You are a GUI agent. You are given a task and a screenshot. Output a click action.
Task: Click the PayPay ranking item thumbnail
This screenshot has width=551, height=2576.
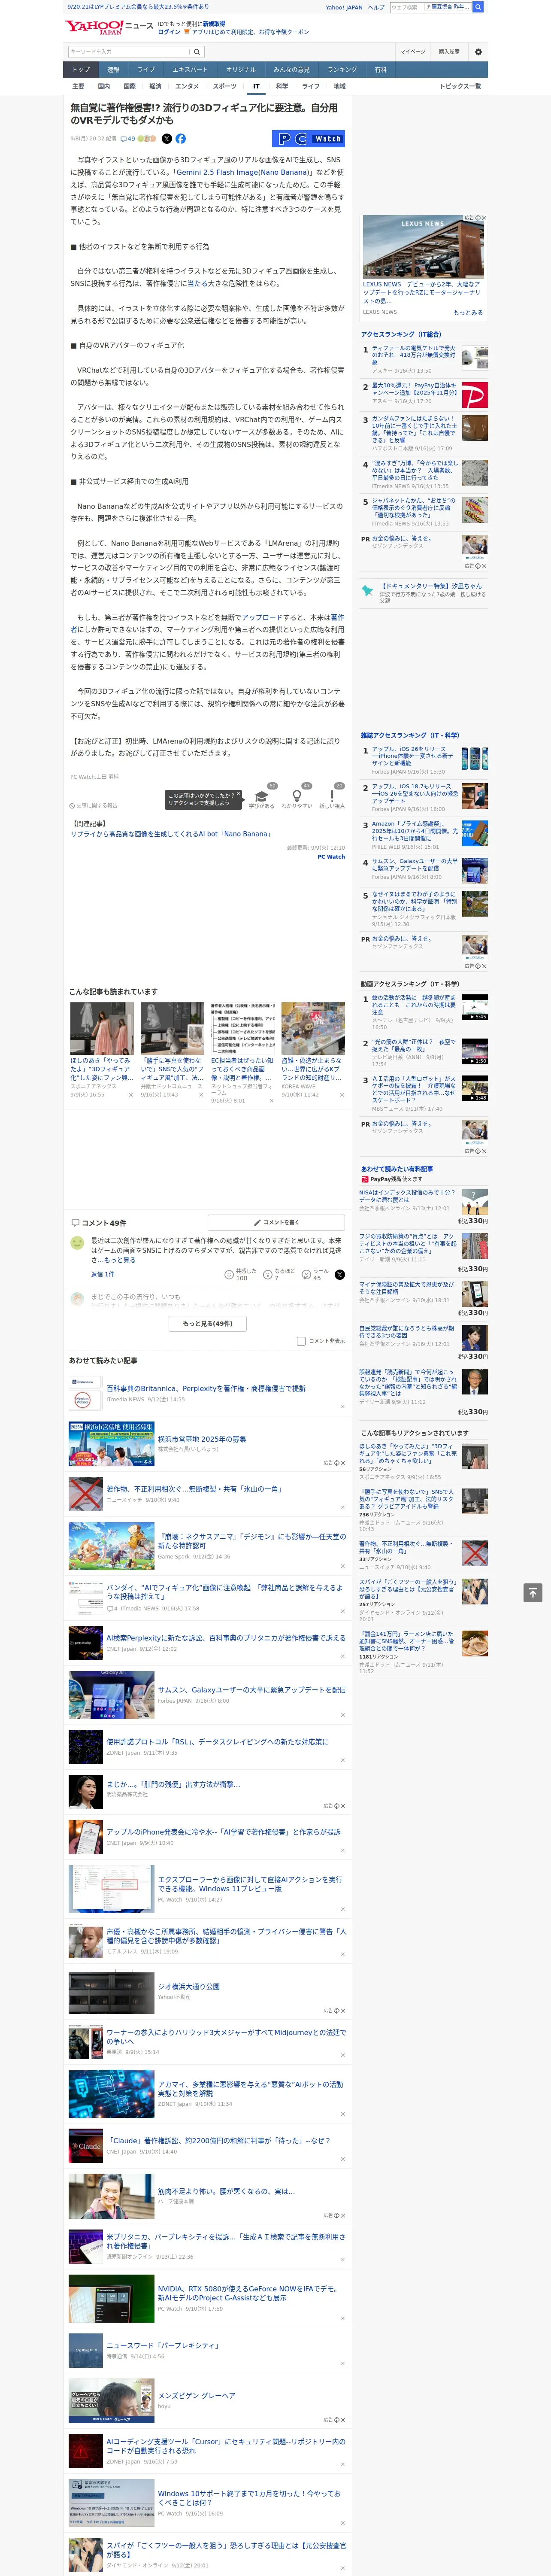(x=474, y=395)
